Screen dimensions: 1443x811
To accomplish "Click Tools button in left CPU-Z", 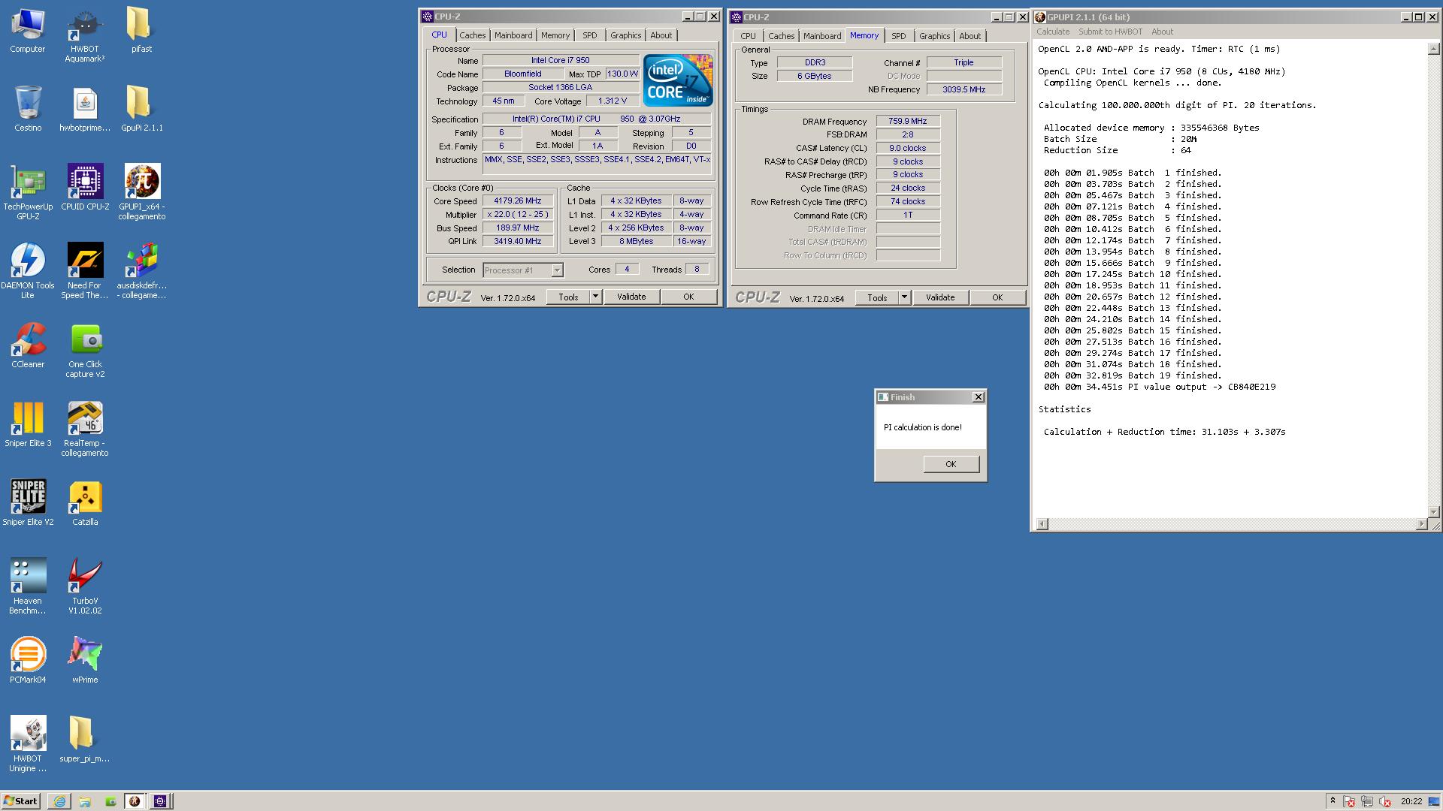I will tap(568, 297).
